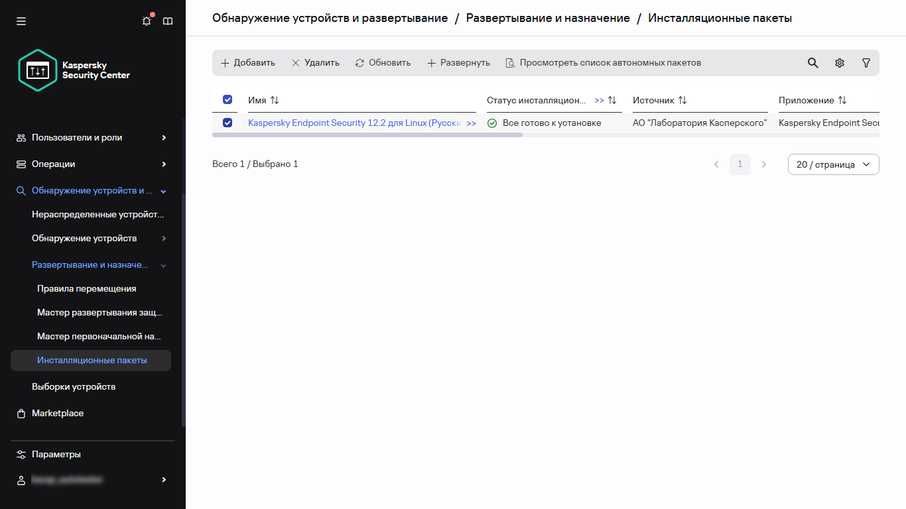Open the Marketplace section

pos(58,413)
